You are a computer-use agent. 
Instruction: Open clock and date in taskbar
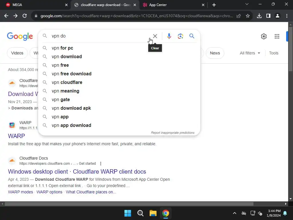point(274,213)
